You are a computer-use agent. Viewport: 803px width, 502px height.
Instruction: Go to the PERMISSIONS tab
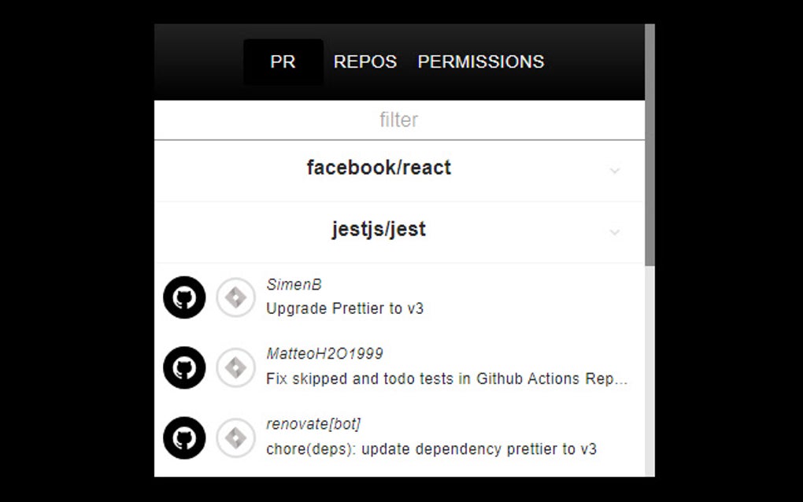[x=481, y=62]
